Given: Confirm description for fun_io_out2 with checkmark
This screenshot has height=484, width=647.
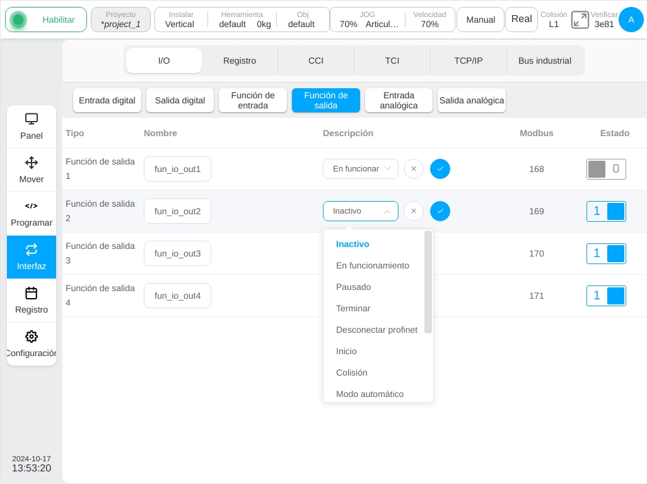Looking at the screenshot, I should [x=440, y=211].
